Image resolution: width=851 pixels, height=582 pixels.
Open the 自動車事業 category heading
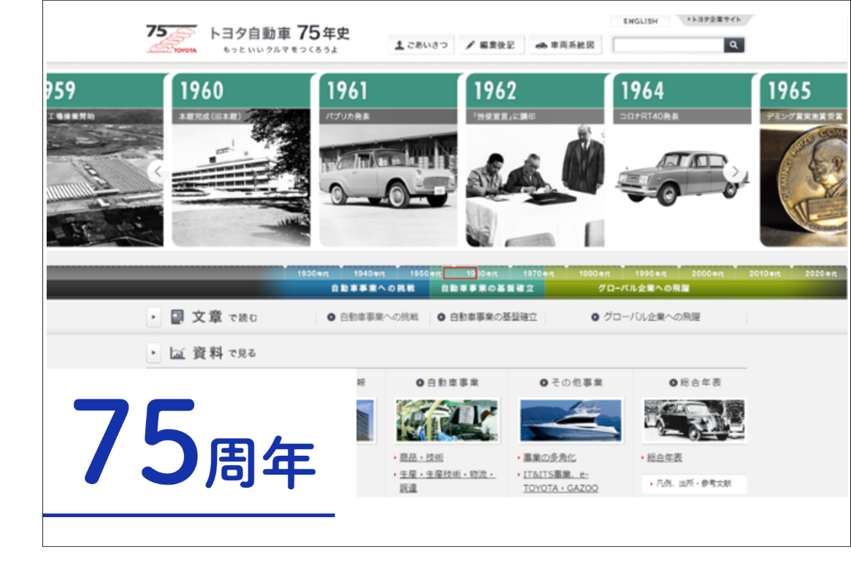(447, 383)
